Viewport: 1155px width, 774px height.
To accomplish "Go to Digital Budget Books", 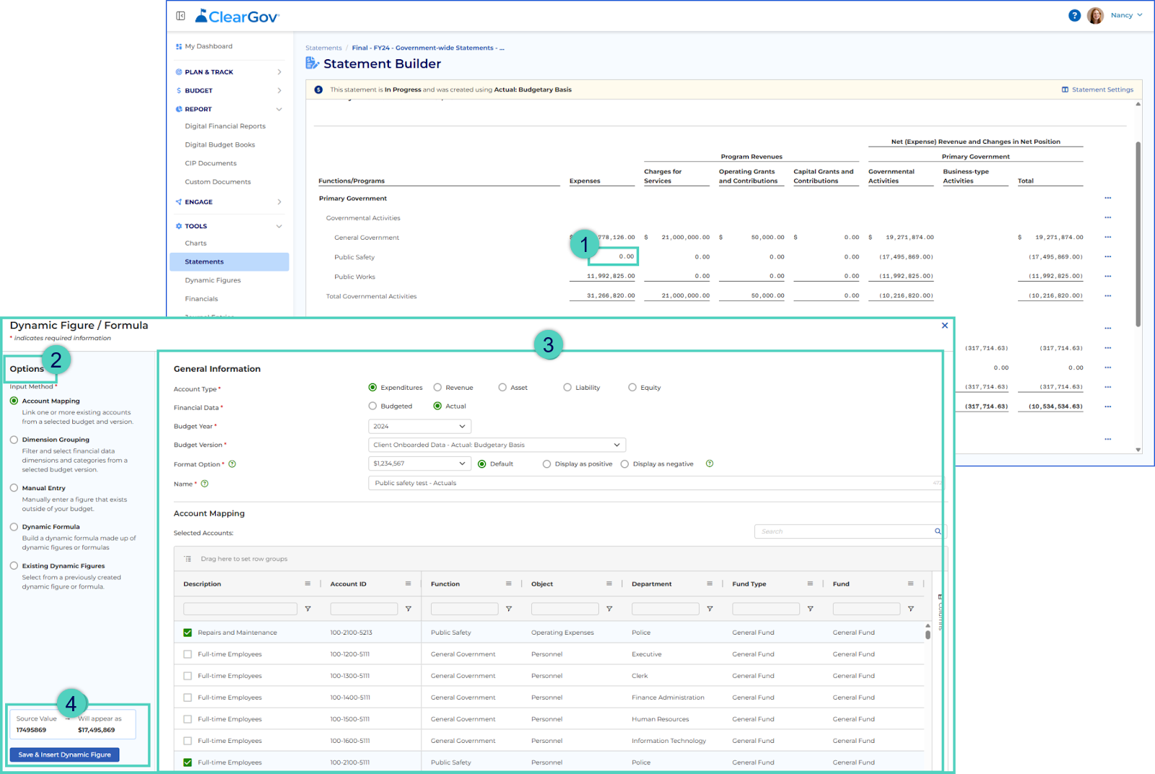I will [220, 144].
